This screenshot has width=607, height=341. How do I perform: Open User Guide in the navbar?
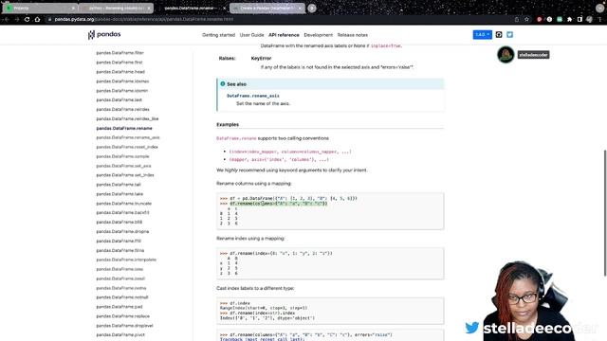[251, 35]
